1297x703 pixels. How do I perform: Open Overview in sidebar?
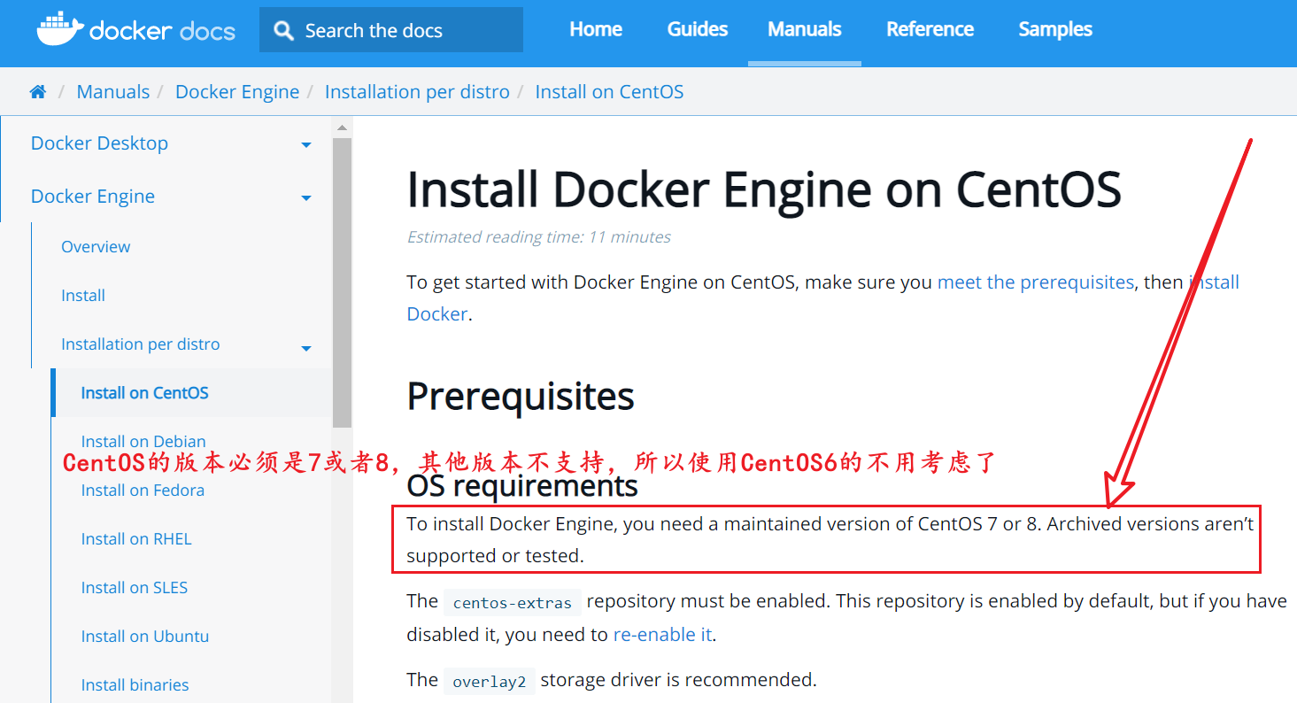click(96, 247)
